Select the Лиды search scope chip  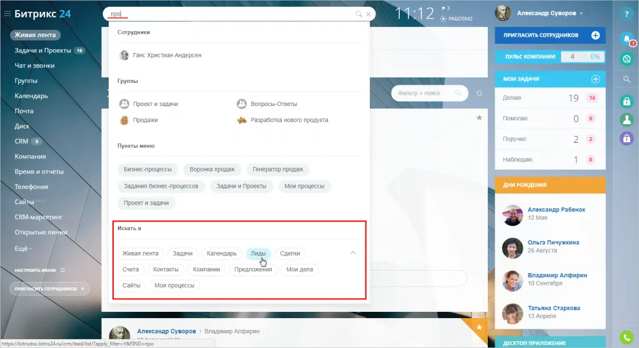coord(259,253)
